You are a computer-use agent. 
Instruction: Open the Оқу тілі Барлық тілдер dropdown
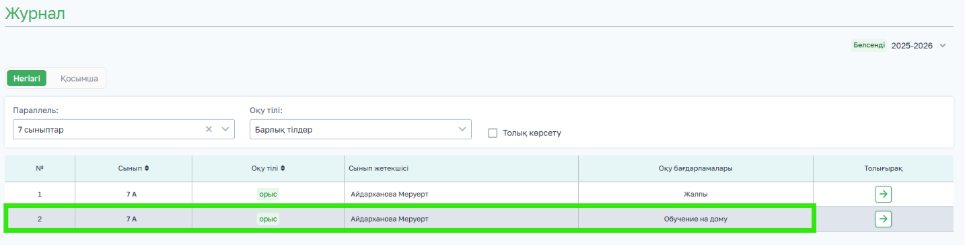[360, 129]
